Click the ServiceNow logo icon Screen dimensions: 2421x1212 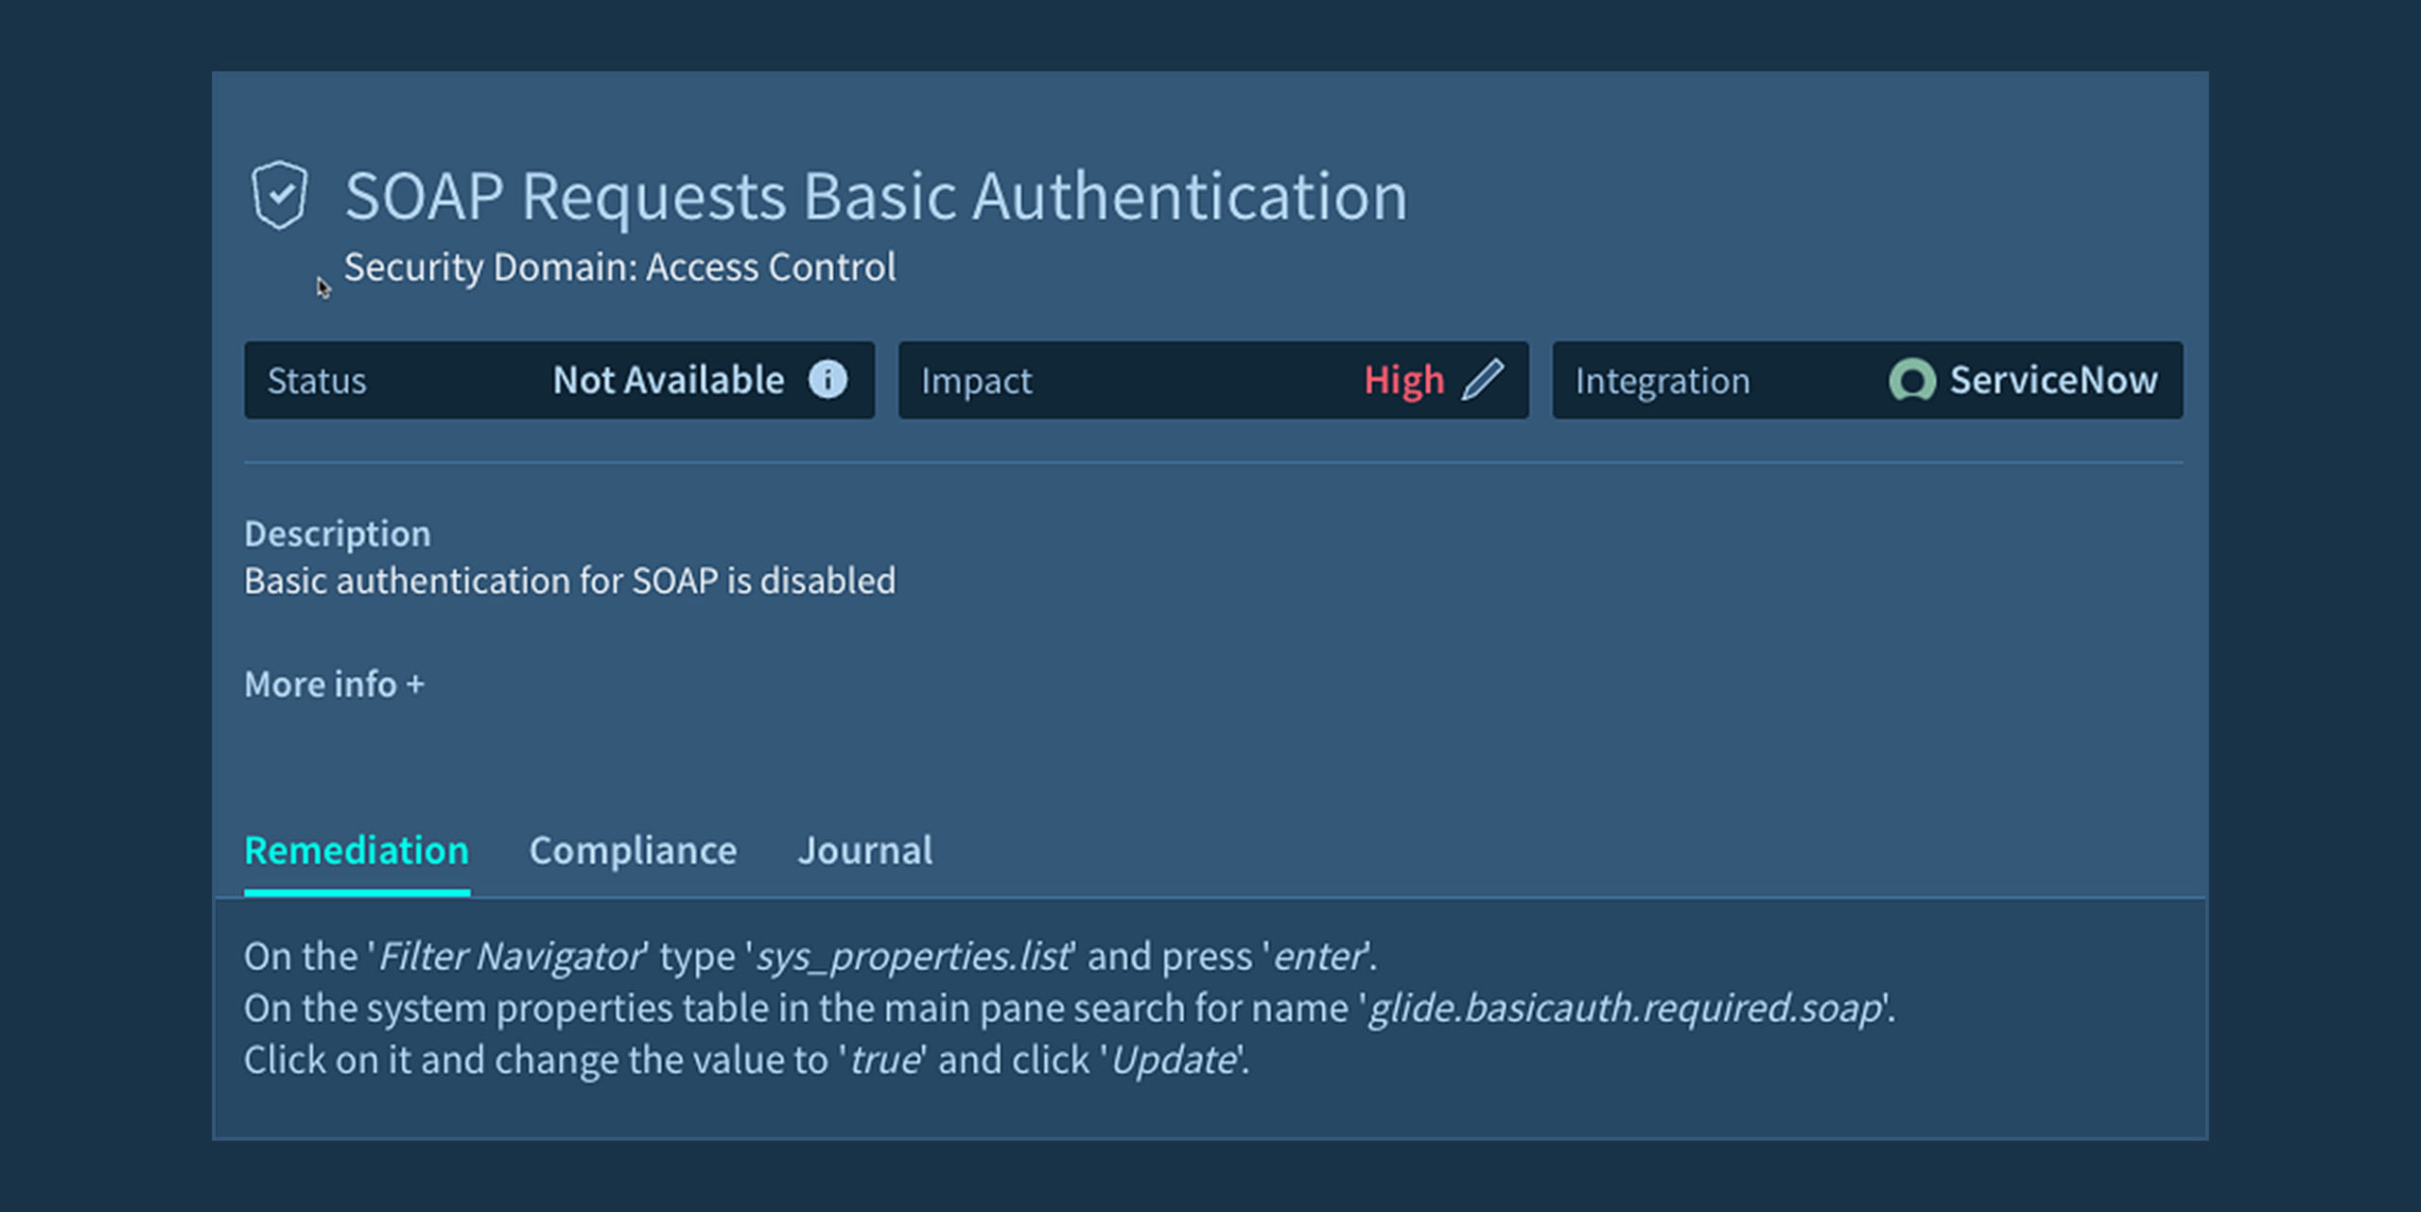[1911, 380]
